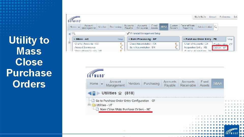Select the Utilities - UT tree folder label
The image size is (244, 137).
[x=104, y=105]
